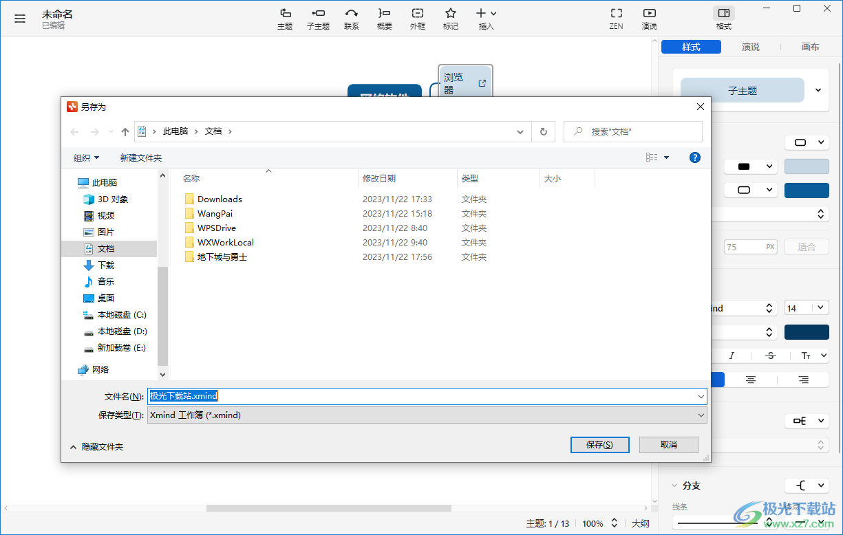Screen dimensions: 843x535
Task: Toggle strikethrough text formatting
Action: click(770, 356)
